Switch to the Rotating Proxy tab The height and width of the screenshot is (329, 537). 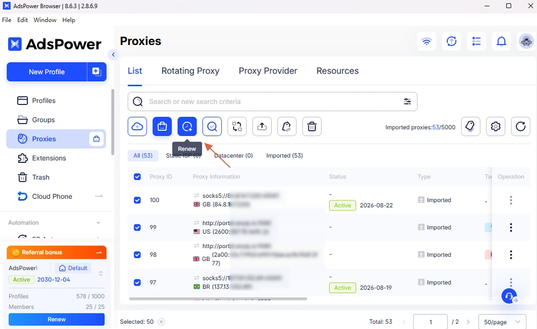(x=191, y=71)
